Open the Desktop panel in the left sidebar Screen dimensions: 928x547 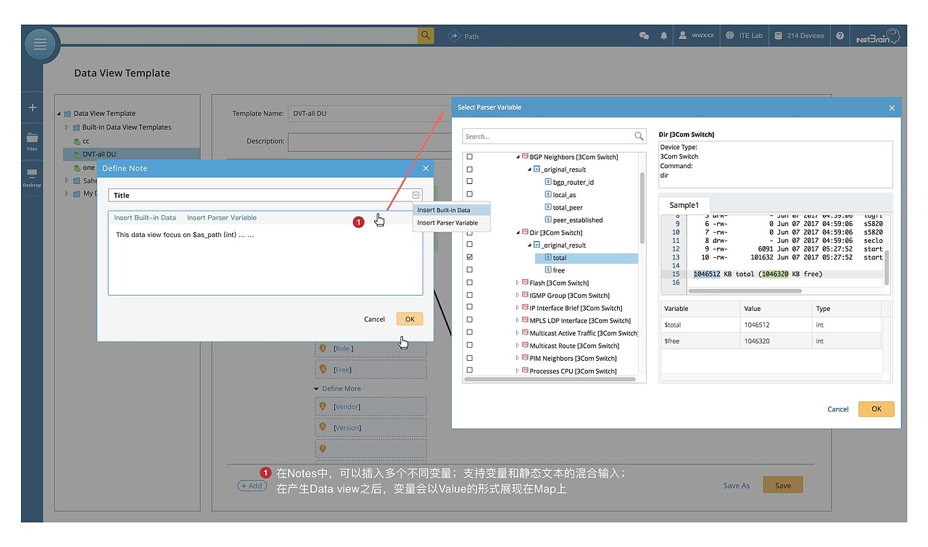[x=31, y=176]
